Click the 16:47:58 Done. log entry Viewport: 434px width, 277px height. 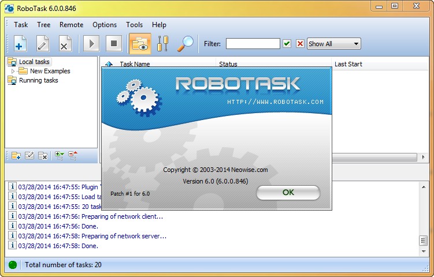[58, 246]
